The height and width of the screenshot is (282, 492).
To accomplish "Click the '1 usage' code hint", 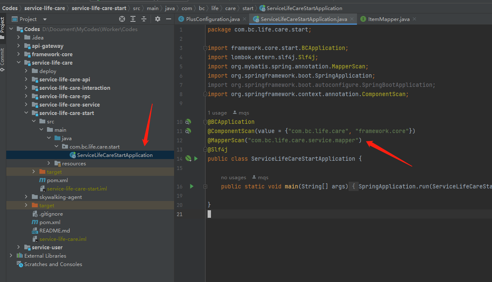I will [217, 113].
